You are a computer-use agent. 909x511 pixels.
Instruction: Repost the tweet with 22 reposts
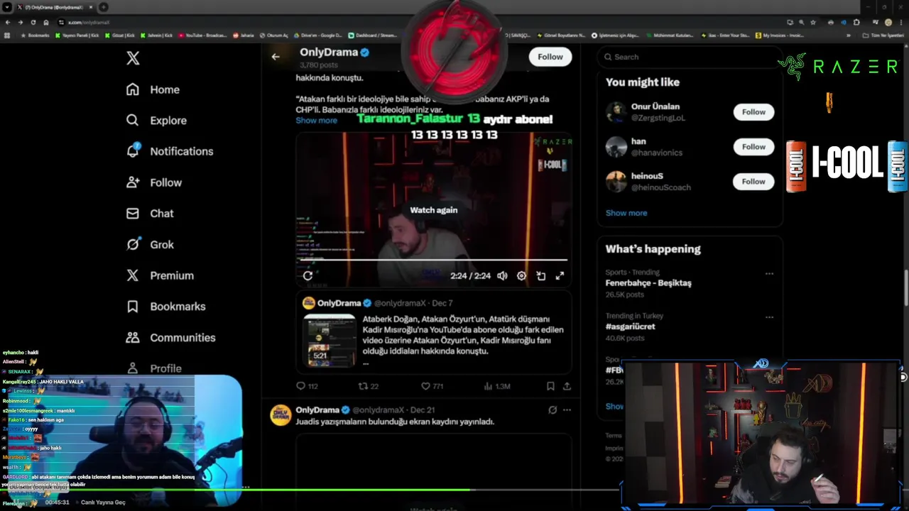pyautogui.click(x=369, y=386)
